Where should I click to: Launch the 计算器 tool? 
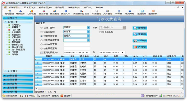[x=119, y=12]
